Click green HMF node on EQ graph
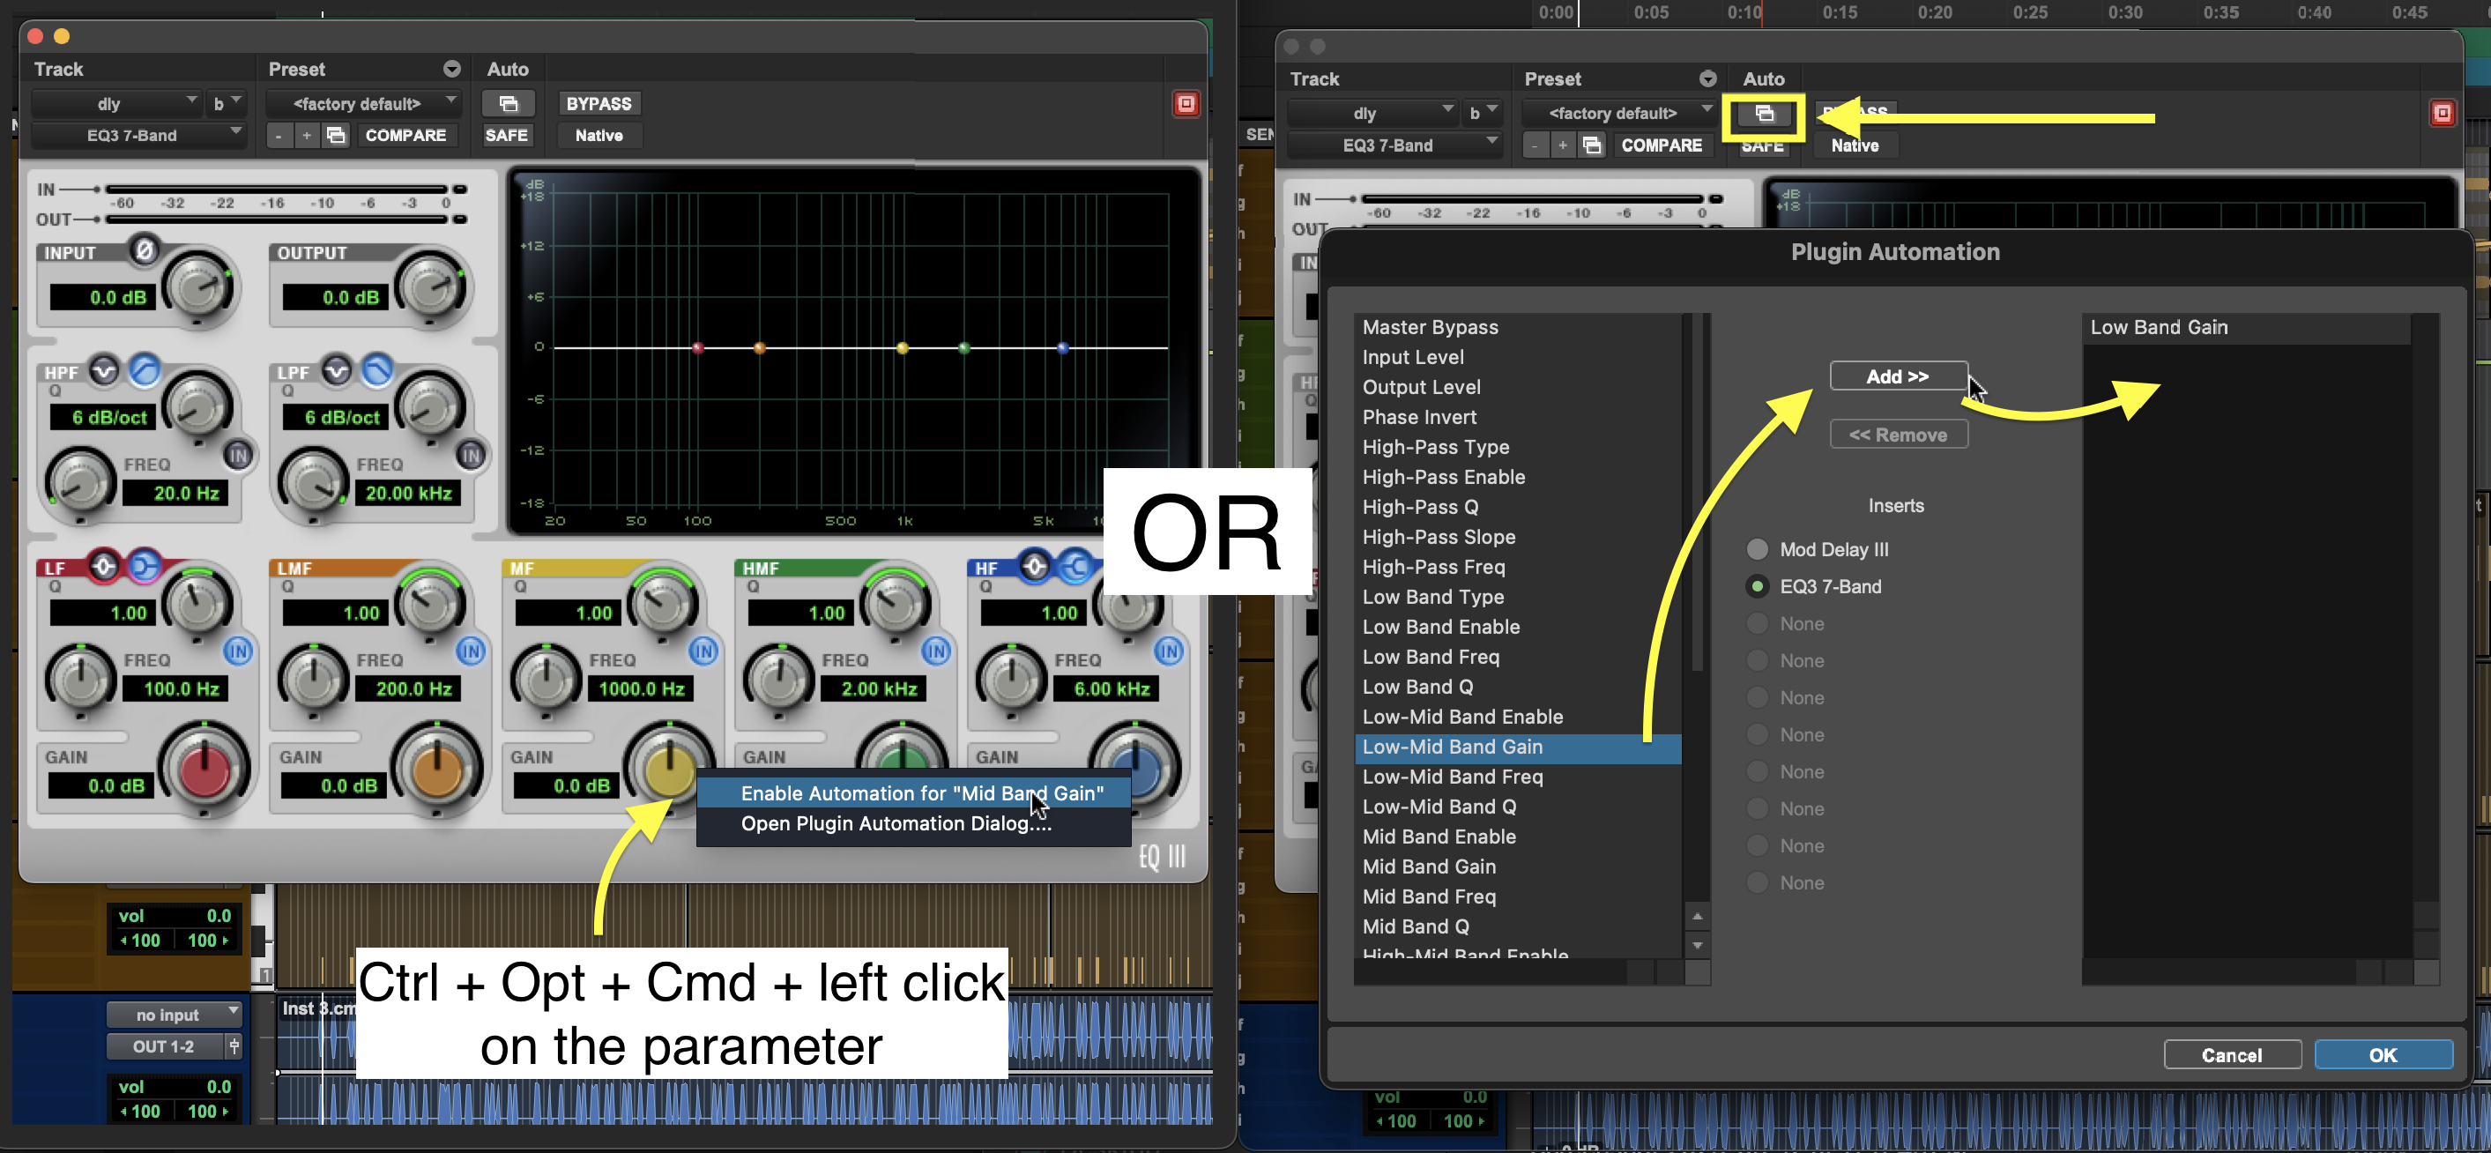 (x=963, y=347)
